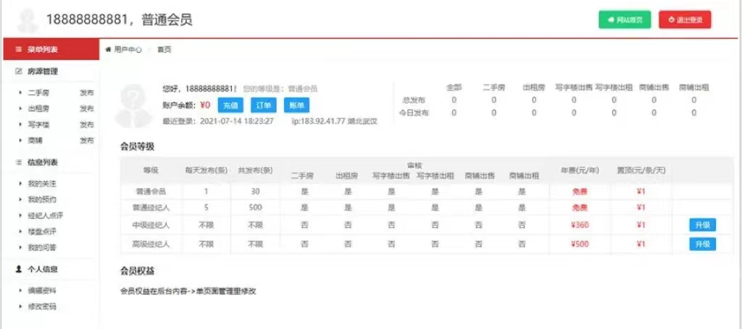The height and width of the screenshot is (329, 742).
Task: Click the red 退出登录 button
Action: pos(685,20)
